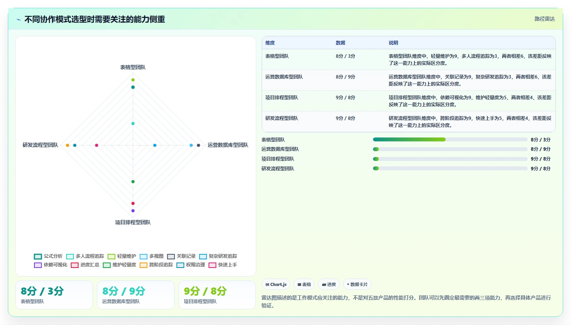
Task: Toggle 多视图 legend entry
Action: point(152,256)
